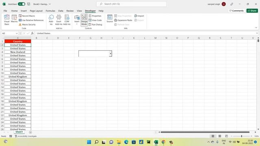The height and width of the screenshot is (146, 260).
Task: Add a new sheet
Action: 30,132
